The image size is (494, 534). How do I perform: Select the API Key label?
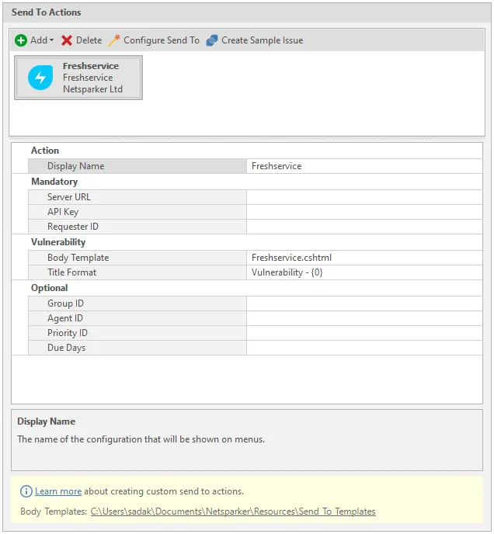click(x=63, y=212)
